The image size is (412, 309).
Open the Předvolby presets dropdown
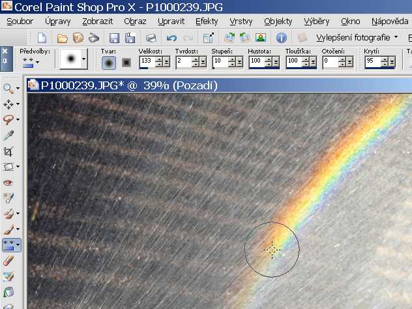pos(37,63)
